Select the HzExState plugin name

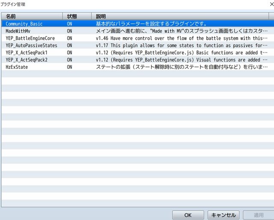coord(17,67)
